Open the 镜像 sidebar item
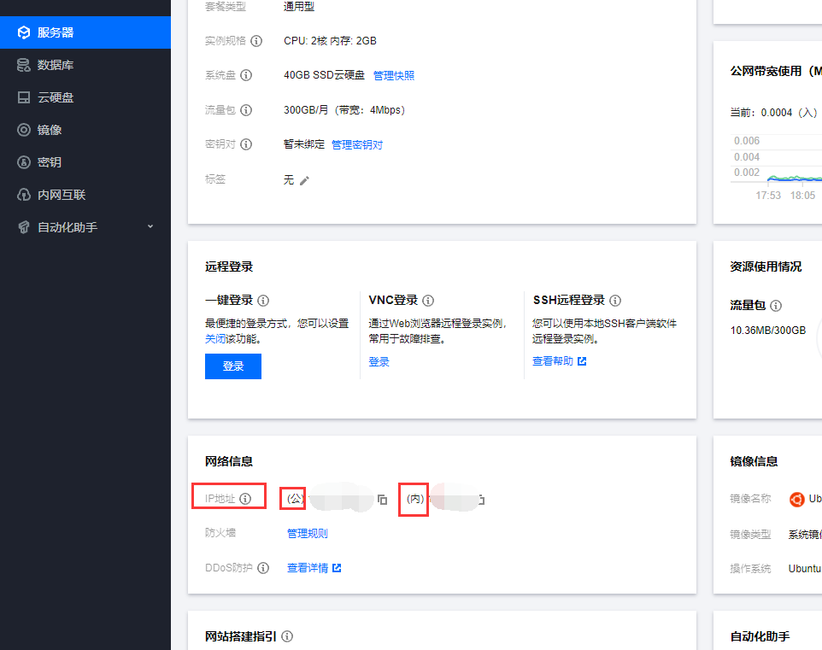 pyautogui.click(x=85, y=130)
